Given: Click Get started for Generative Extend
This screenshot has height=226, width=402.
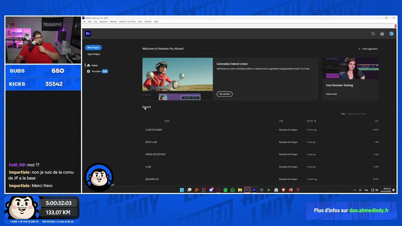Looking at the screenshot, I should pyautogui.click(x=225, y=94).
